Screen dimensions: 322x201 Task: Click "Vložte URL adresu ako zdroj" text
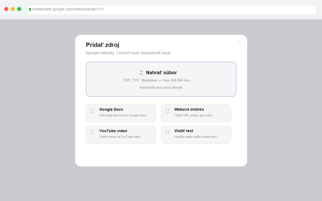click(193, 115)
